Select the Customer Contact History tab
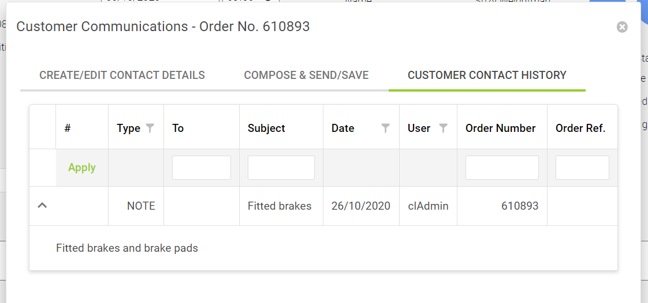 pos(487,75)
